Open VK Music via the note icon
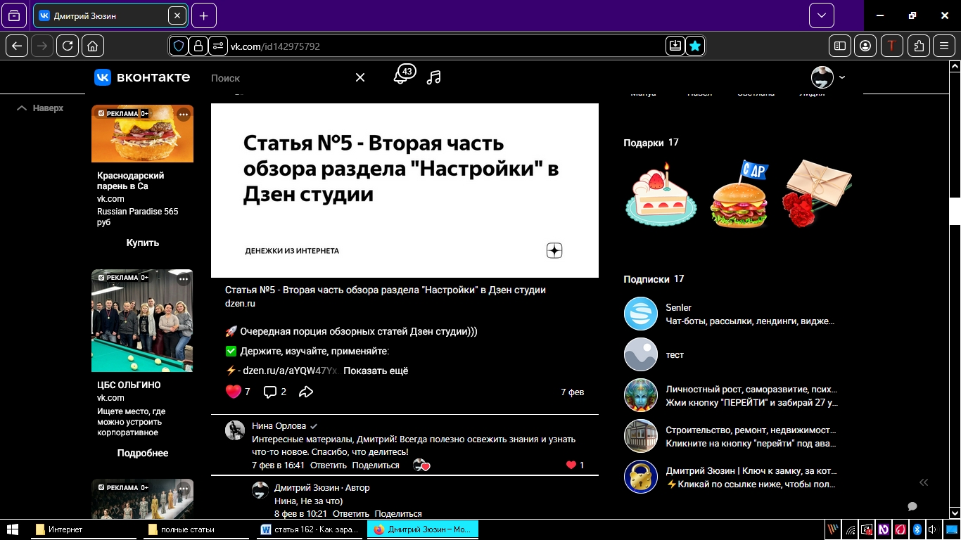 pos(433,78)
